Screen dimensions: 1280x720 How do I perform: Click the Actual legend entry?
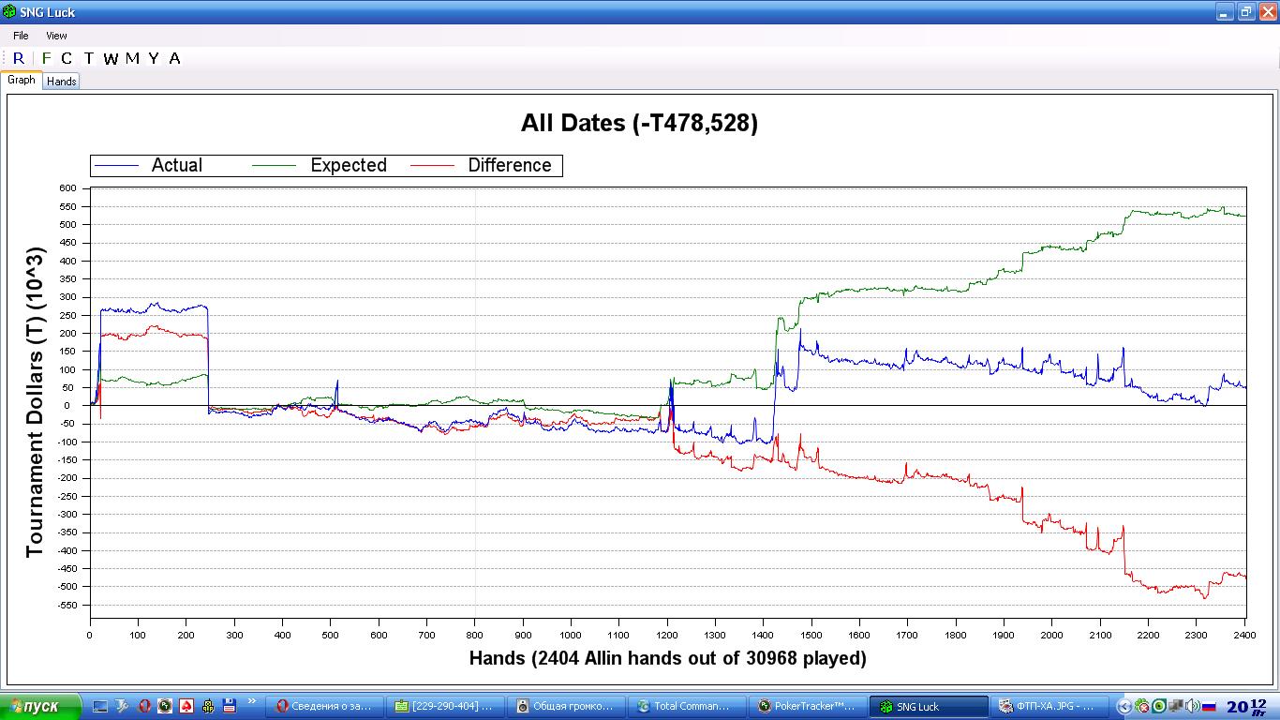[176, 165]
